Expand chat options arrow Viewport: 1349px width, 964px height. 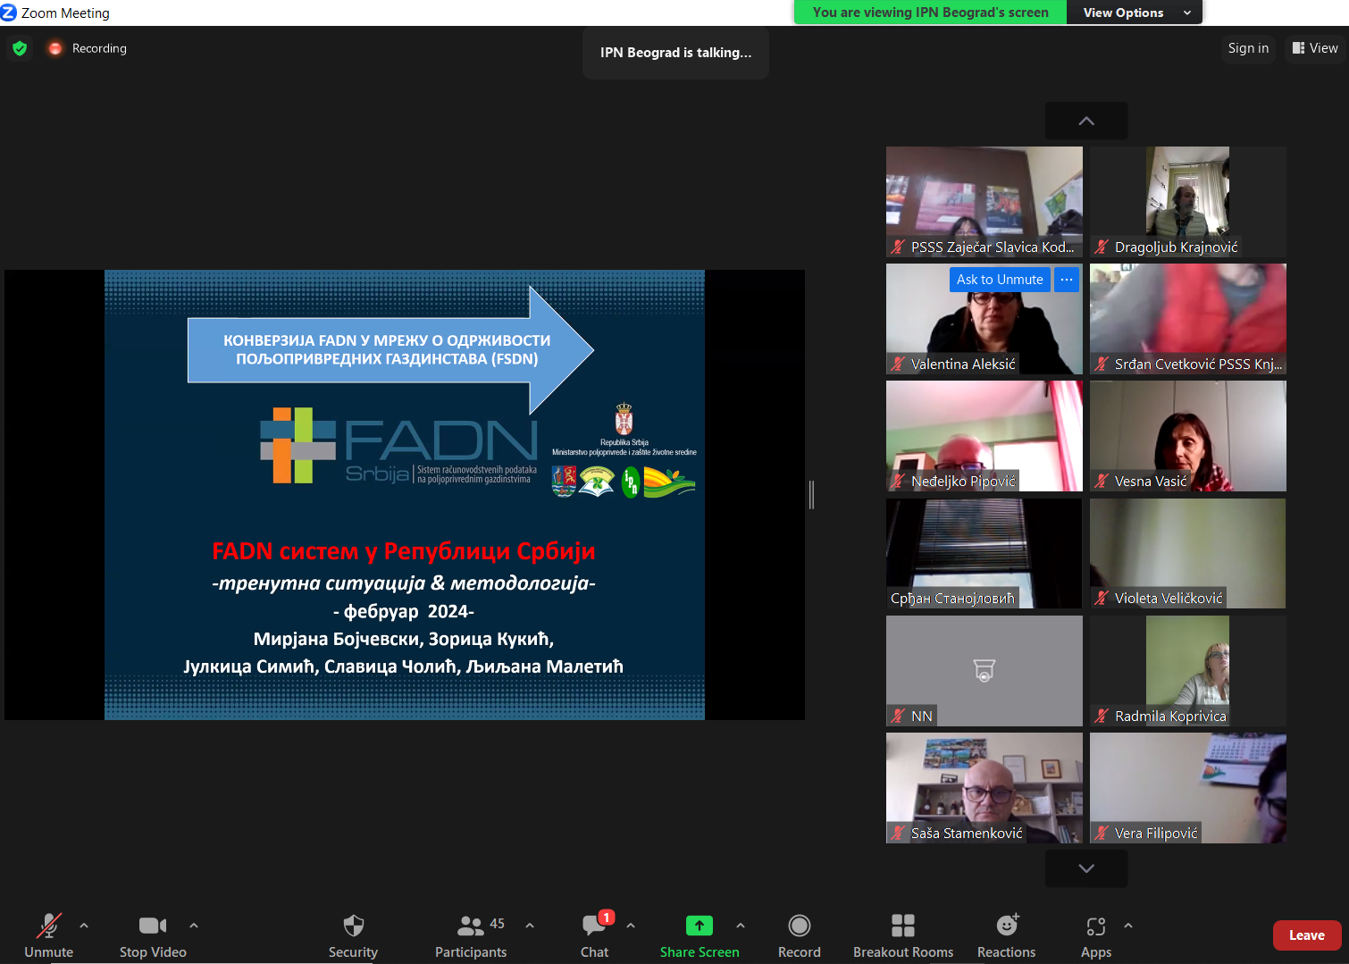631,926
